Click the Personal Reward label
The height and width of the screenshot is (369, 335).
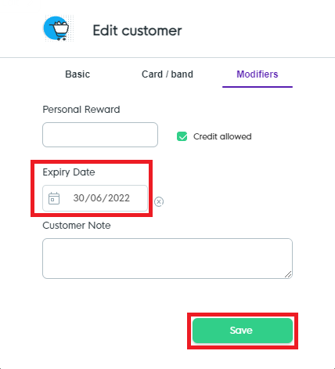(x=81, y=110)
